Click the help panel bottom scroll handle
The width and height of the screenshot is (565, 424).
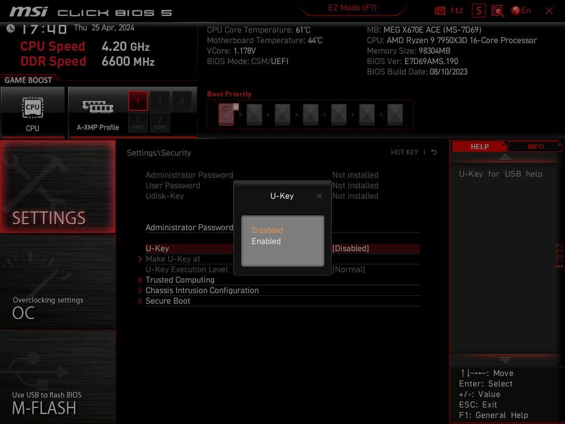coord(505,359)
